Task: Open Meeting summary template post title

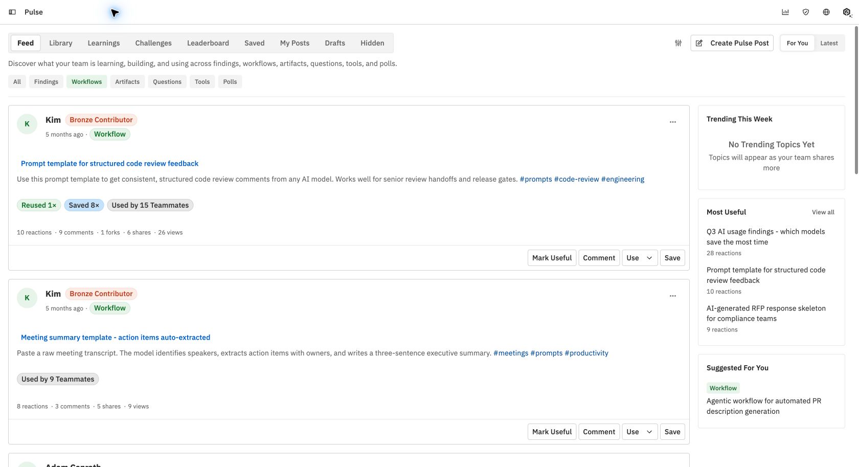Action: [x=116, y=338]
